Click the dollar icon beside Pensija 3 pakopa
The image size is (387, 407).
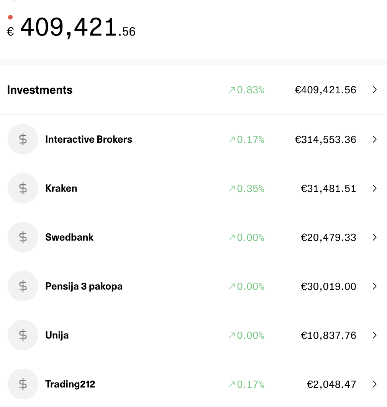coord(23,286)
